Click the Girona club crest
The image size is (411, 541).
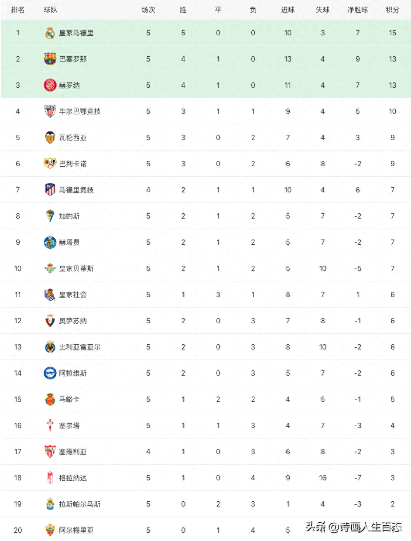click(x=50, y=85)
